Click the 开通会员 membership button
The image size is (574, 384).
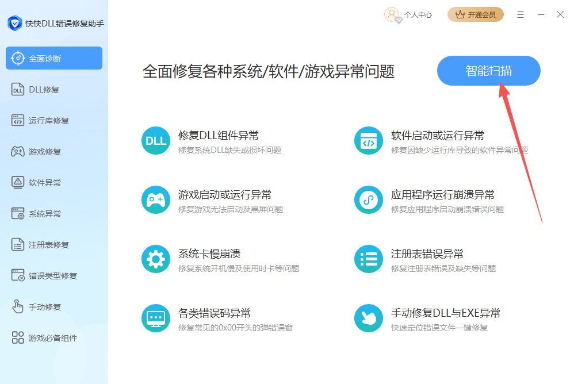[475, 15]
